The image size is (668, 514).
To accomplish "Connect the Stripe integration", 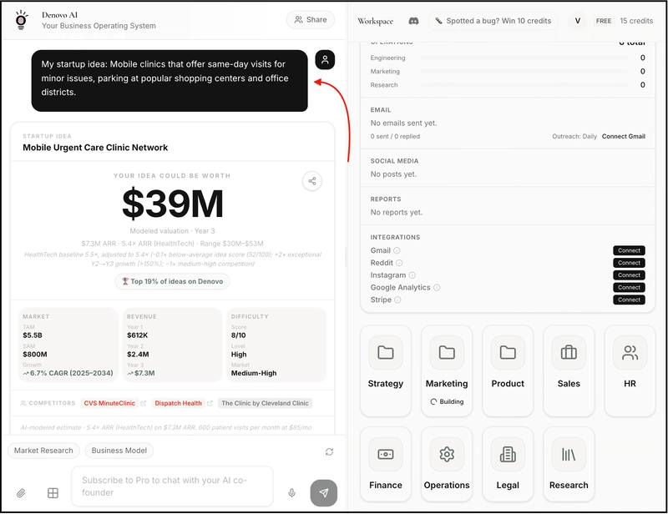I will [629, 300].
